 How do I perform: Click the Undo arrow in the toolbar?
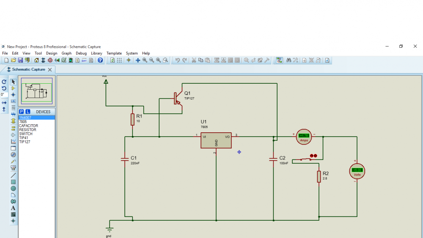point(178,60)
